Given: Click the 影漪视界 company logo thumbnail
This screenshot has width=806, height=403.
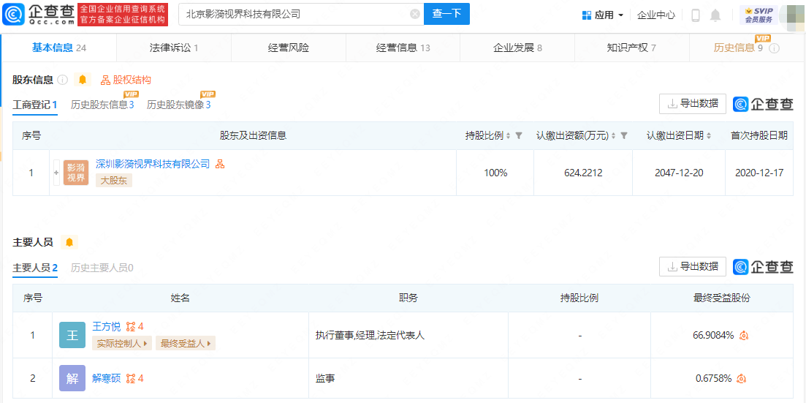Looking at the screenshot, I should (75, 173).
